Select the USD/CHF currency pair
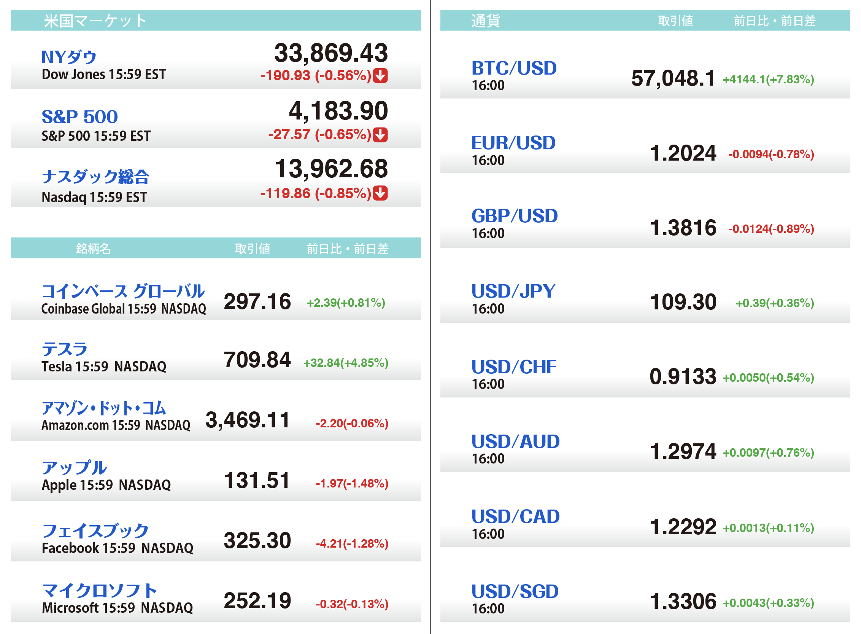This screenshot has width=861, height=634. click(x=513, y=367)
